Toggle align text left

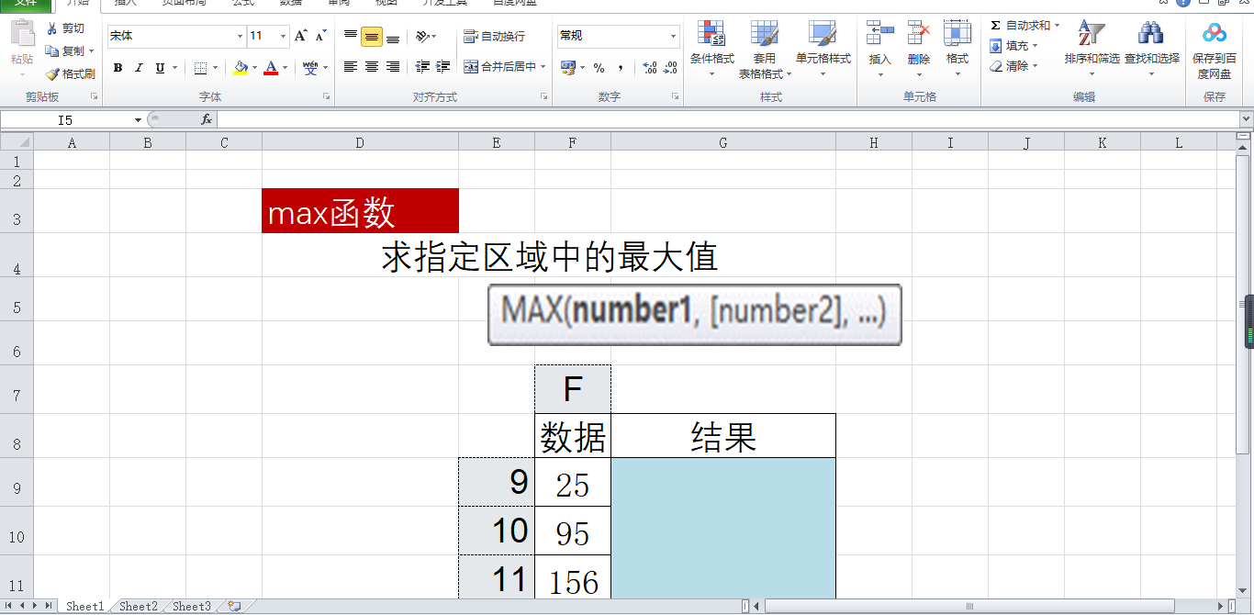click(x=351, y=67)
